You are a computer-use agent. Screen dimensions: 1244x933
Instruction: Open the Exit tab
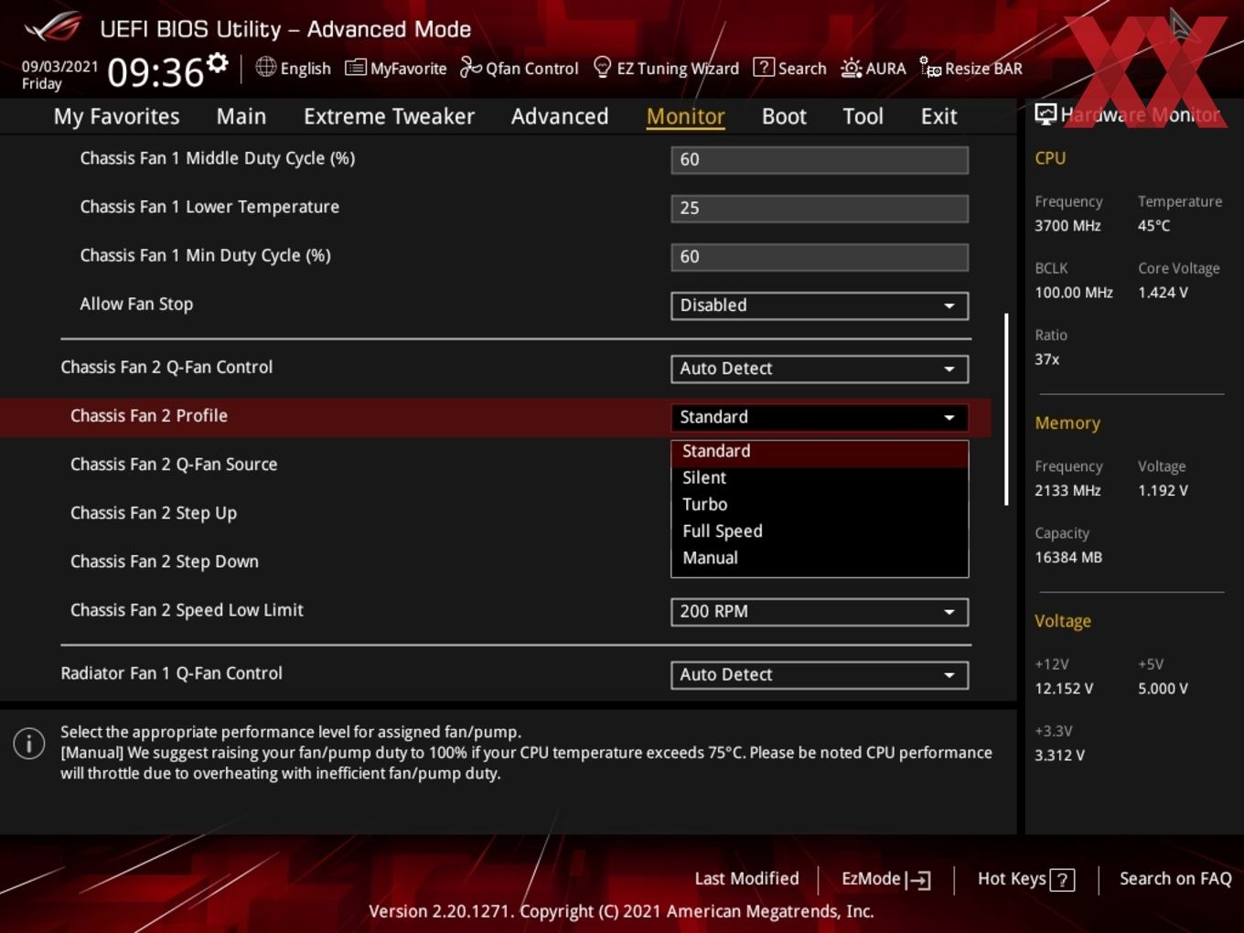pyautogui.click(x=938, y=116)
